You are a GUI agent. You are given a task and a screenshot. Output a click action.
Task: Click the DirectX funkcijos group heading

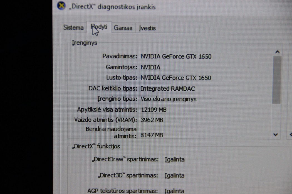(96, 146)
